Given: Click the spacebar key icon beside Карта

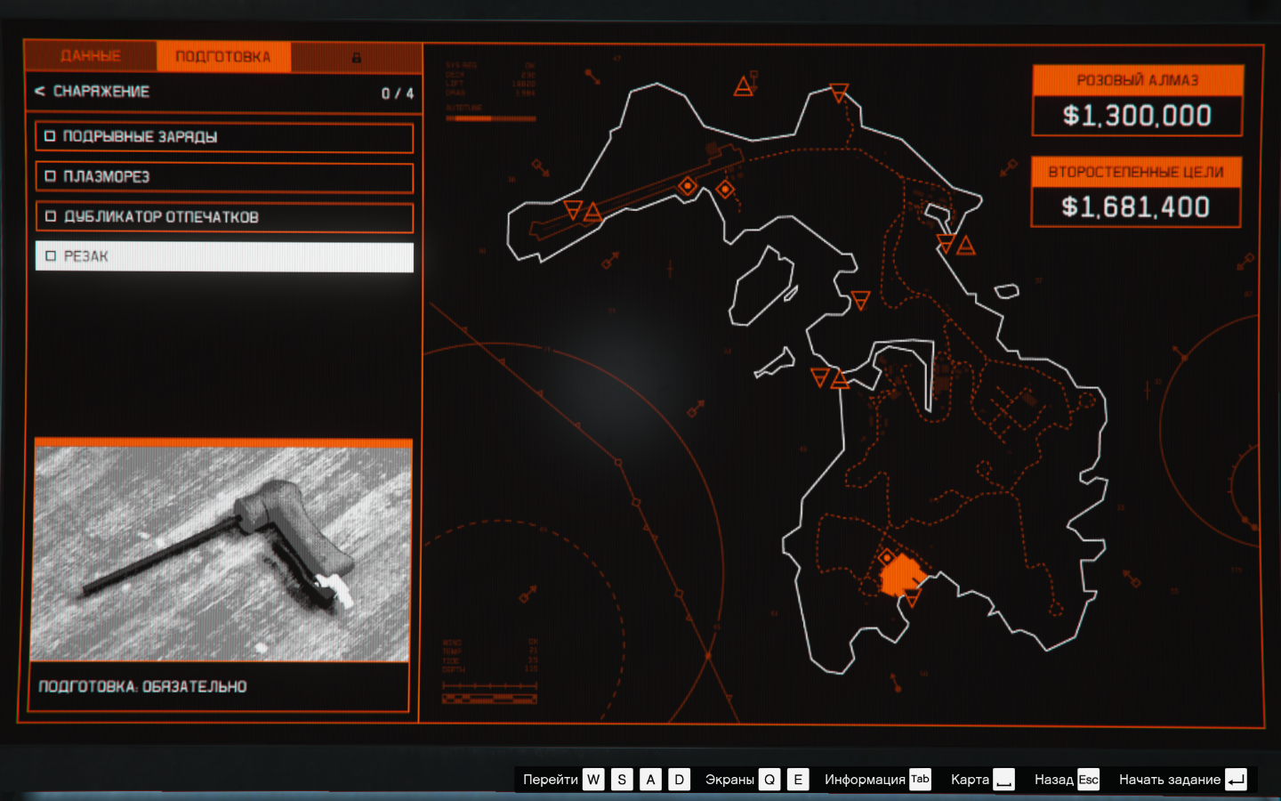Looking at the screenshot, I should (1004, 780).
